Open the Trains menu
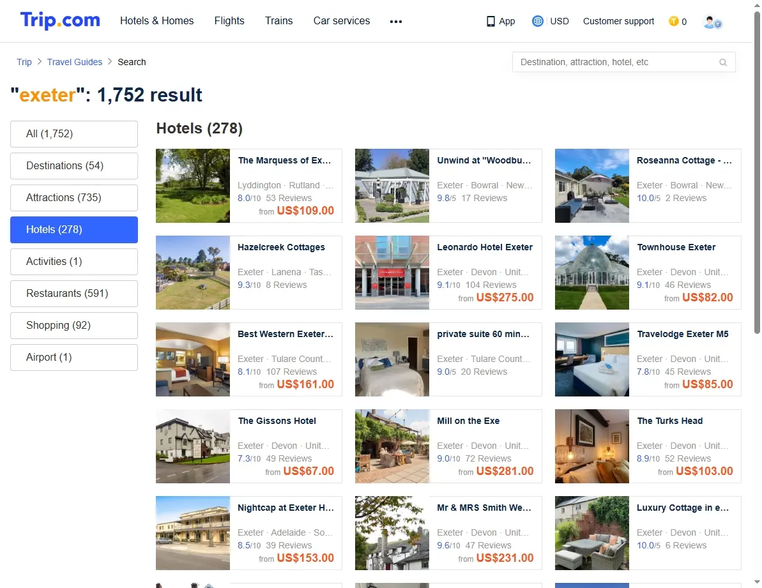The image size is (762, 588). pos(278,21)
